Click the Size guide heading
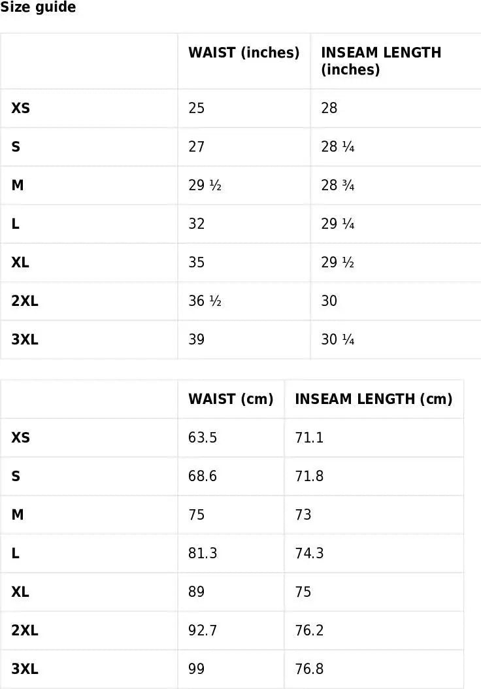Screen dimensions: 481x689 (38, 8)
